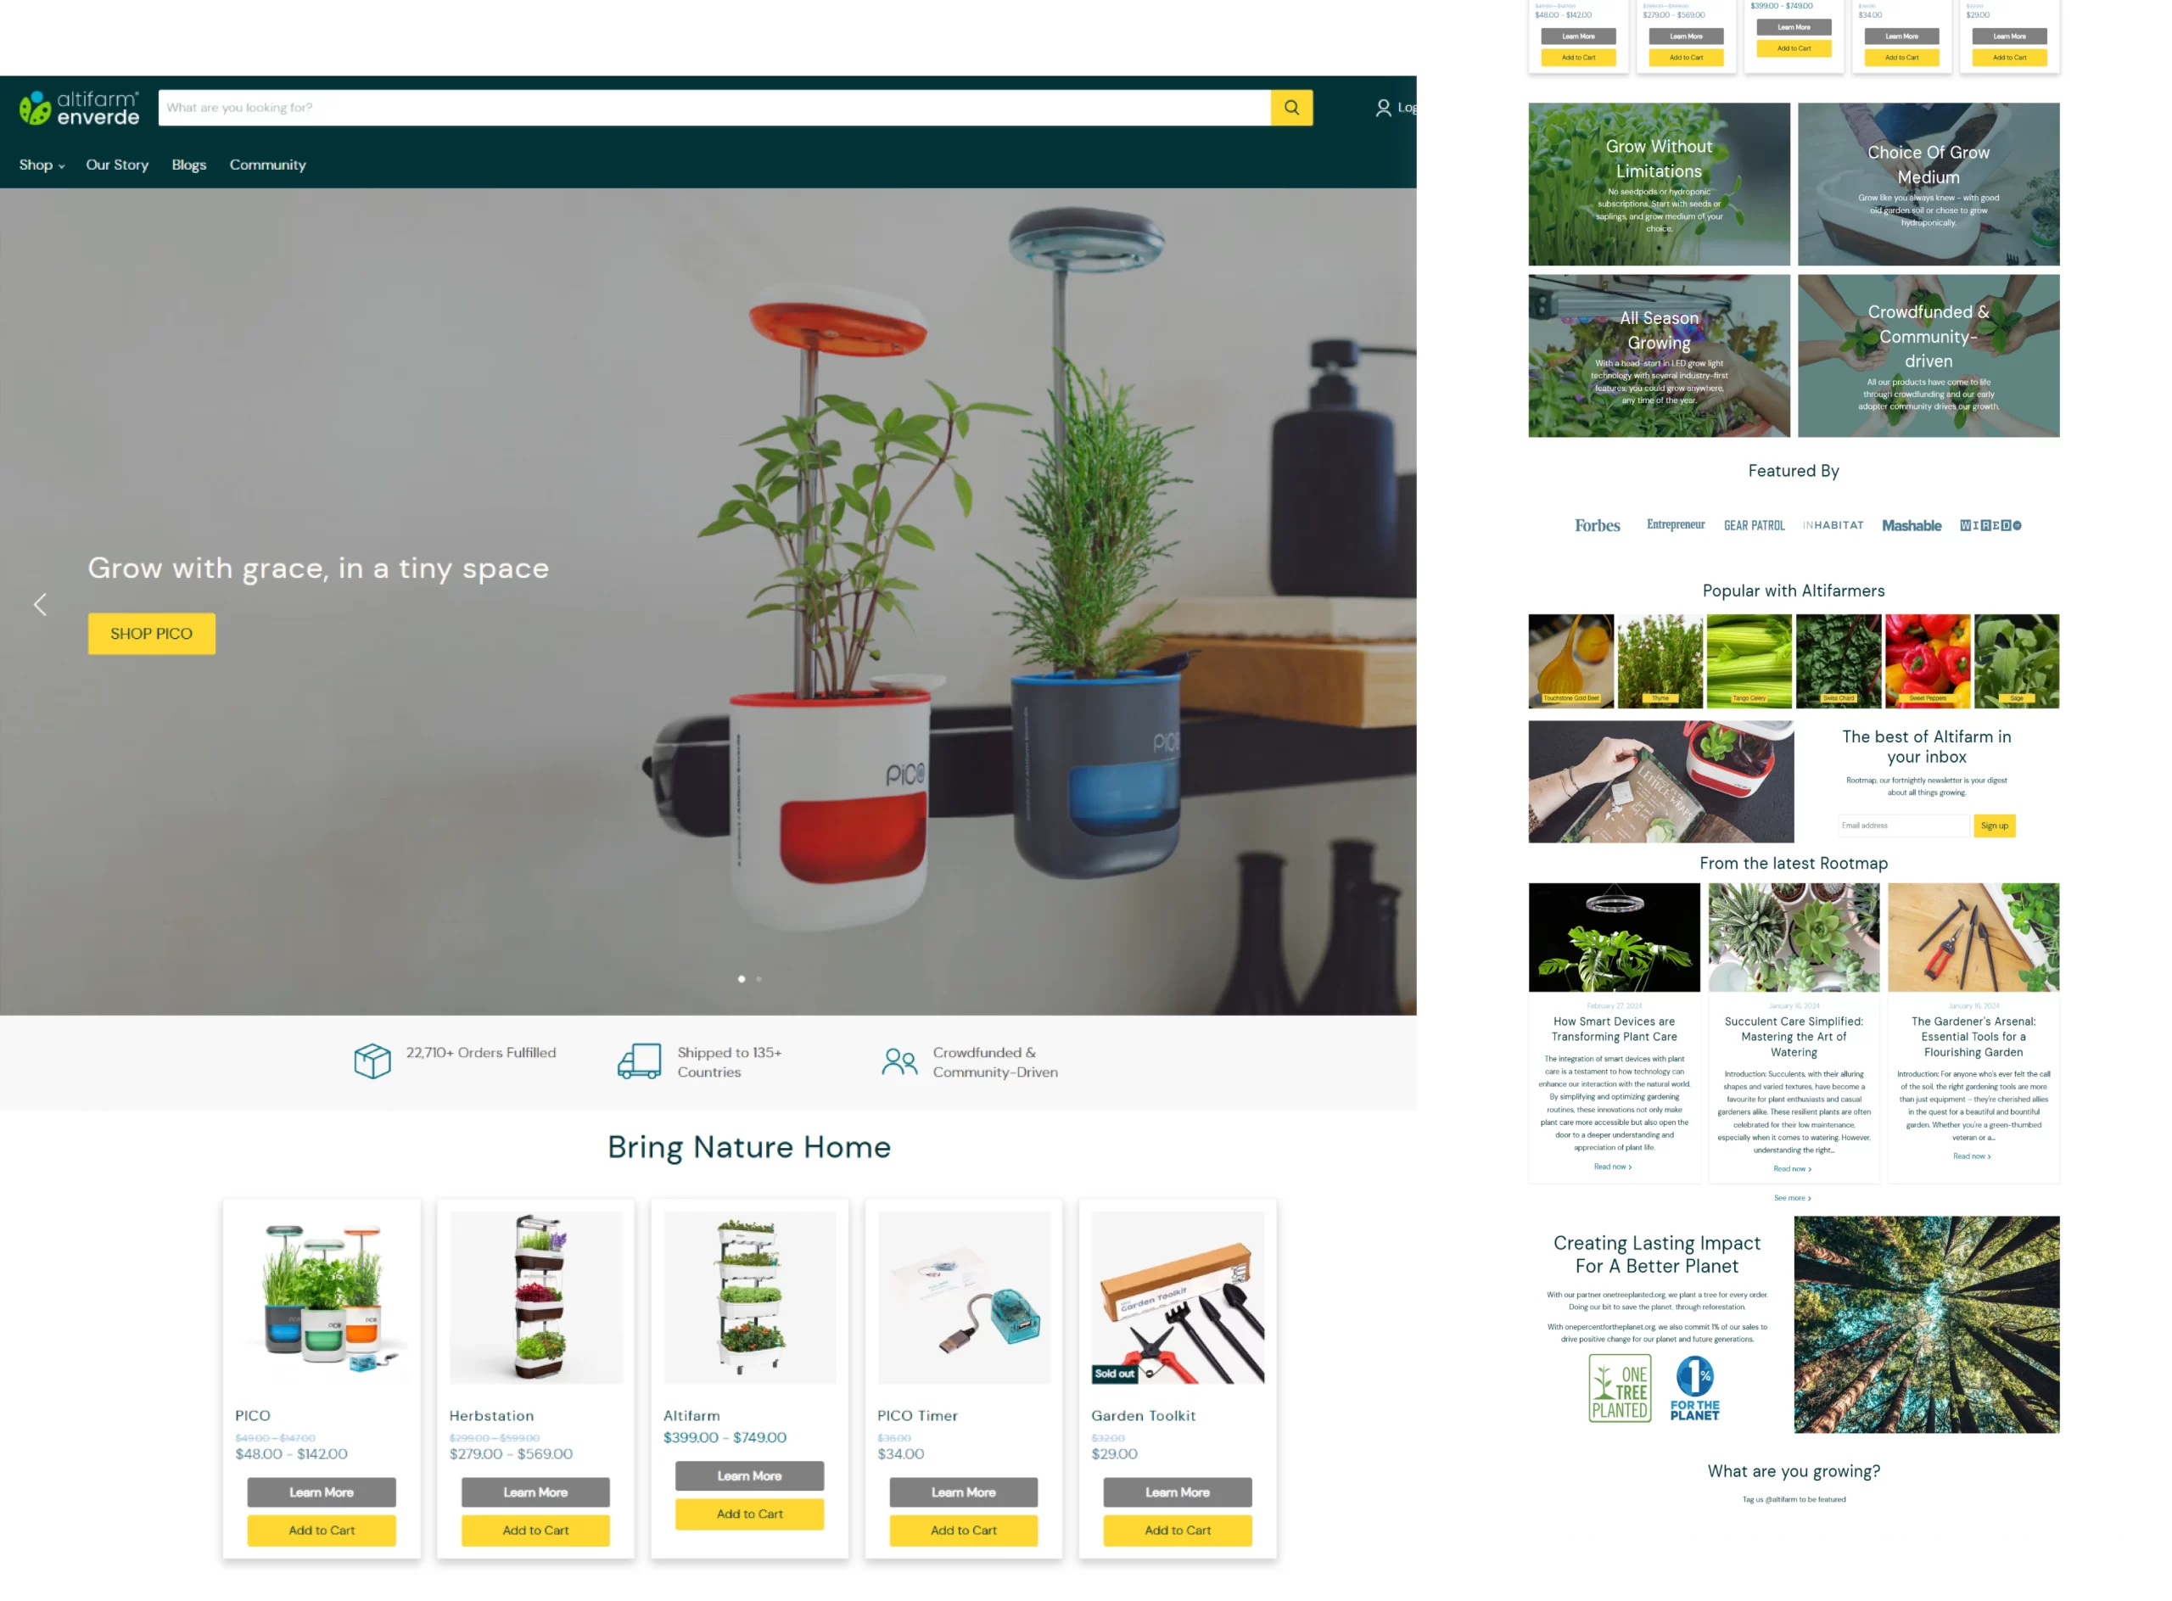
Task: Open Read now under Smart Devices article
Action: coord(1613,1167)
